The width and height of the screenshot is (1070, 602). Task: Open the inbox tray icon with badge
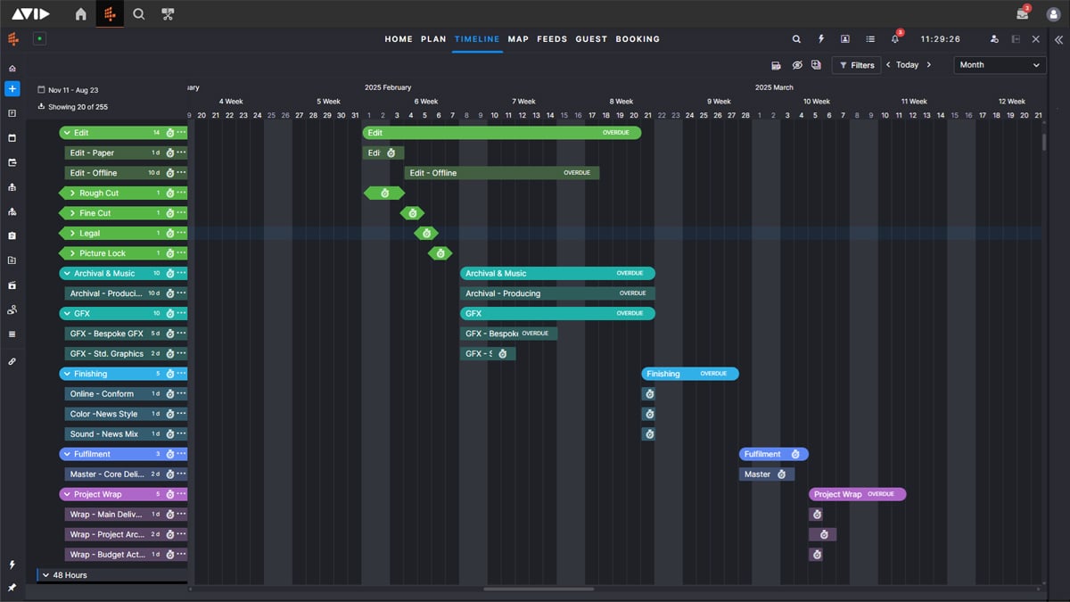(x=1022, y=14)
